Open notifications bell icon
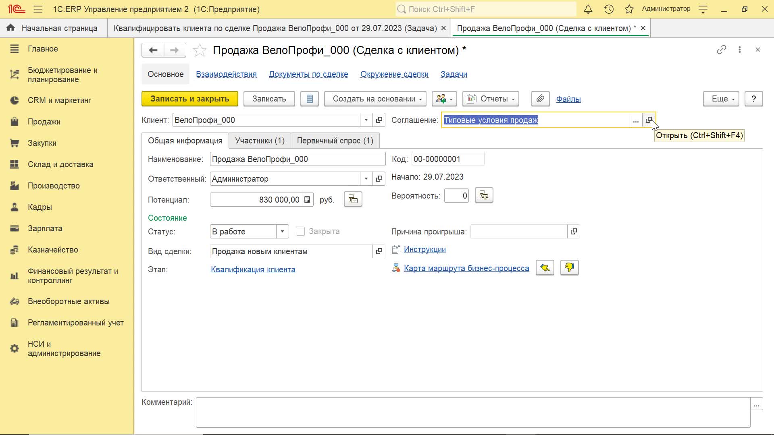Image resolution: width=774 pixels, height=435 pixels. [588, 9]
